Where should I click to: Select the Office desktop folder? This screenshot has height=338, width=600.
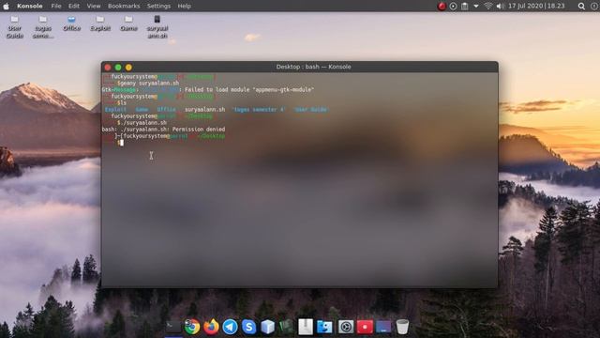pos(71,23)
